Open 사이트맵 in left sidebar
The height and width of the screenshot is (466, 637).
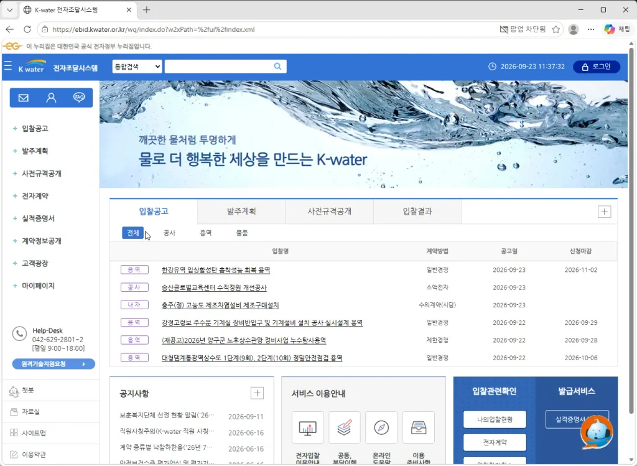34,433
